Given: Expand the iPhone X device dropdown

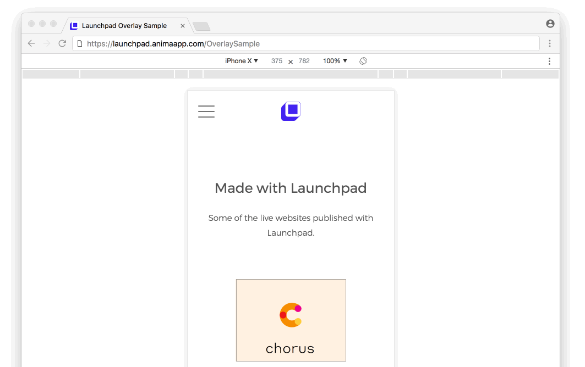Looking at the screenshot, I should pos(242,61).
